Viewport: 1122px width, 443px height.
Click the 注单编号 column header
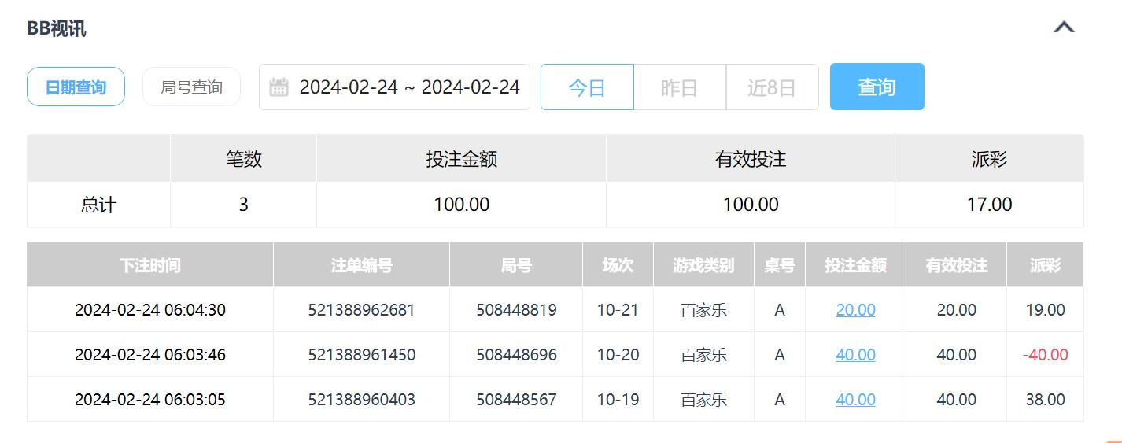(361, 265)
